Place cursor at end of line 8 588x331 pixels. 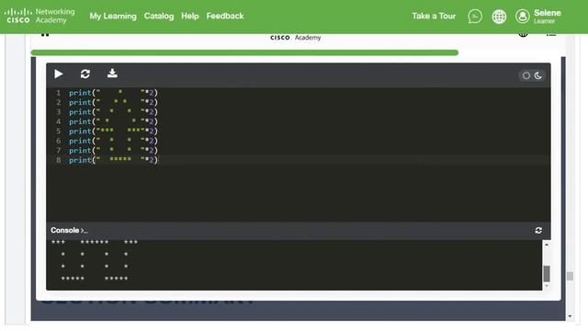coord(159,160)
